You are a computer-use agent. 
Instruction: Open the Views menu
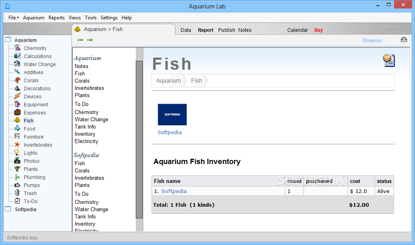point(75,18)
